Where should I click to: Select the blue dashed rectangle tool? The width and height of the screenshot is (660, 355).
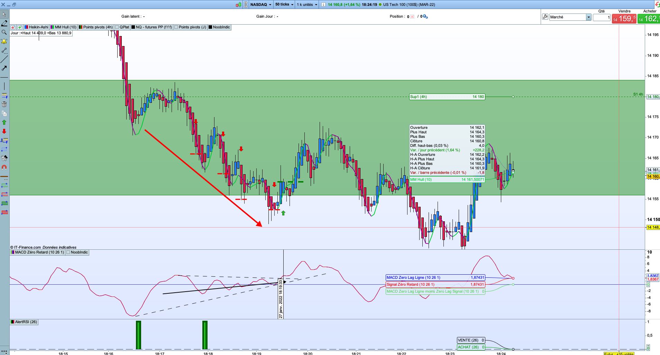[4, 149]
